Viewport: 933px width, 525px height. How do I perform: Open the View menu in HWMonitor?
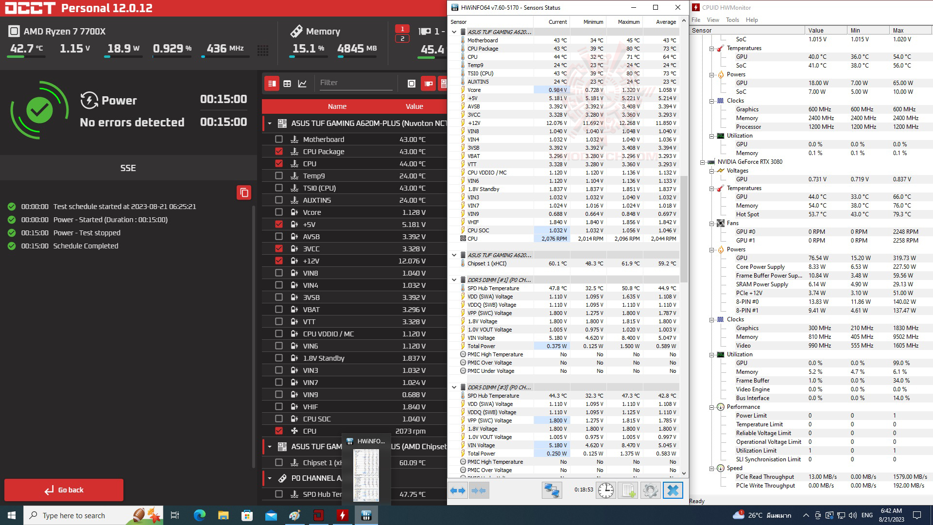[712, 20]
